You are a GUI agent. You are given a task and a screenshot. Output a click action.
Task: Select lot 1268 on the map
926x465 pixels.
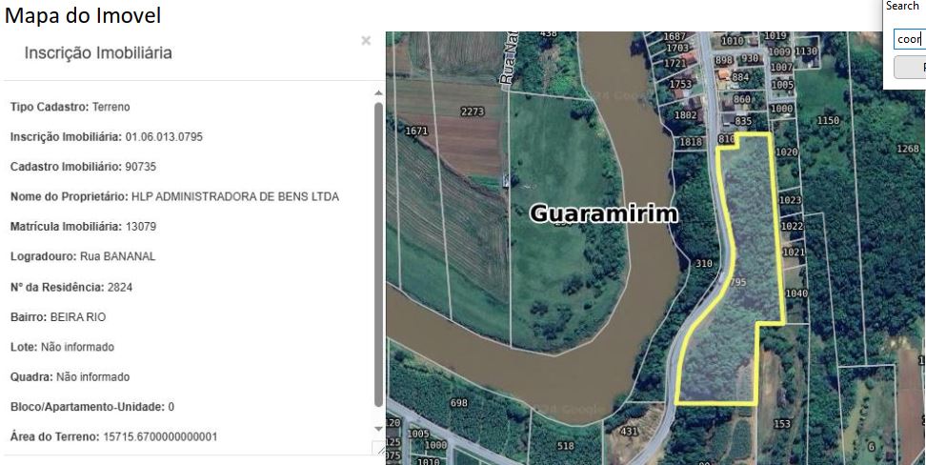coord(908,149)
